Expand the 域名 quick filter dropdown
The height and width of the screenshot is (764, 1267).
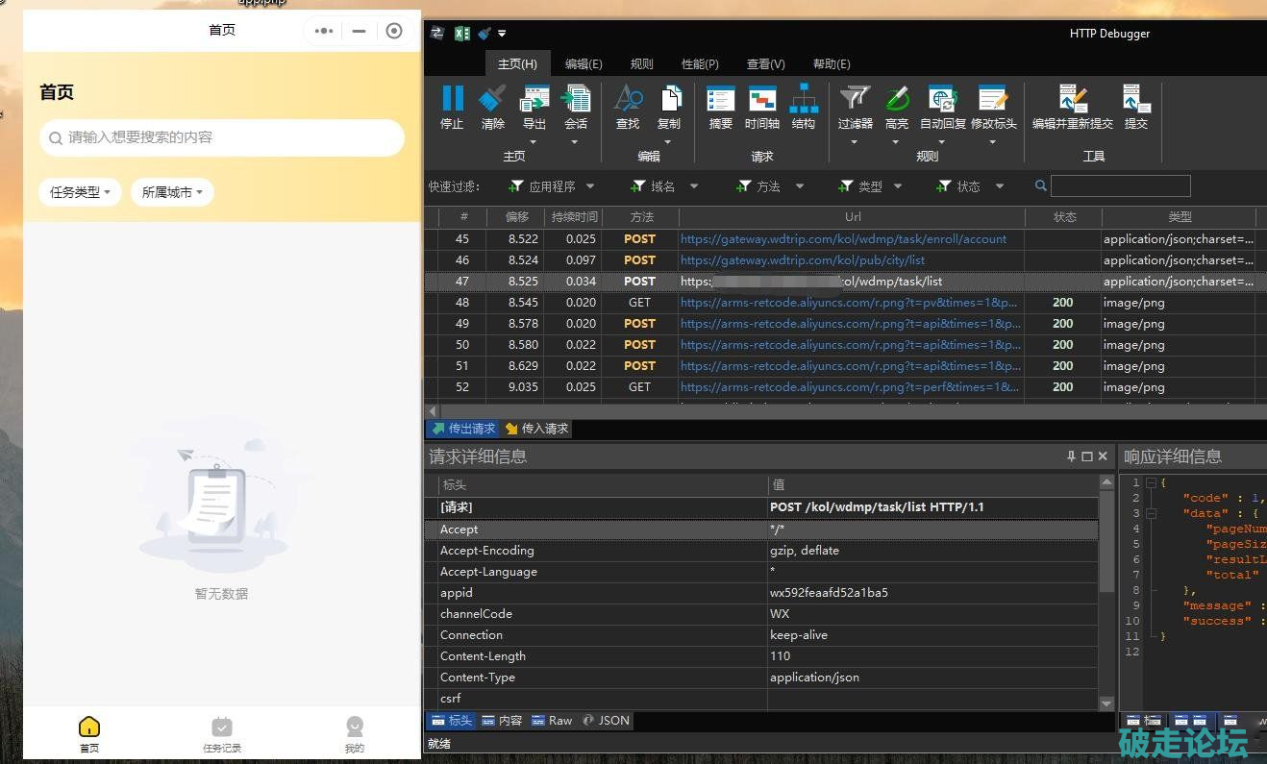tap(695, 186)
